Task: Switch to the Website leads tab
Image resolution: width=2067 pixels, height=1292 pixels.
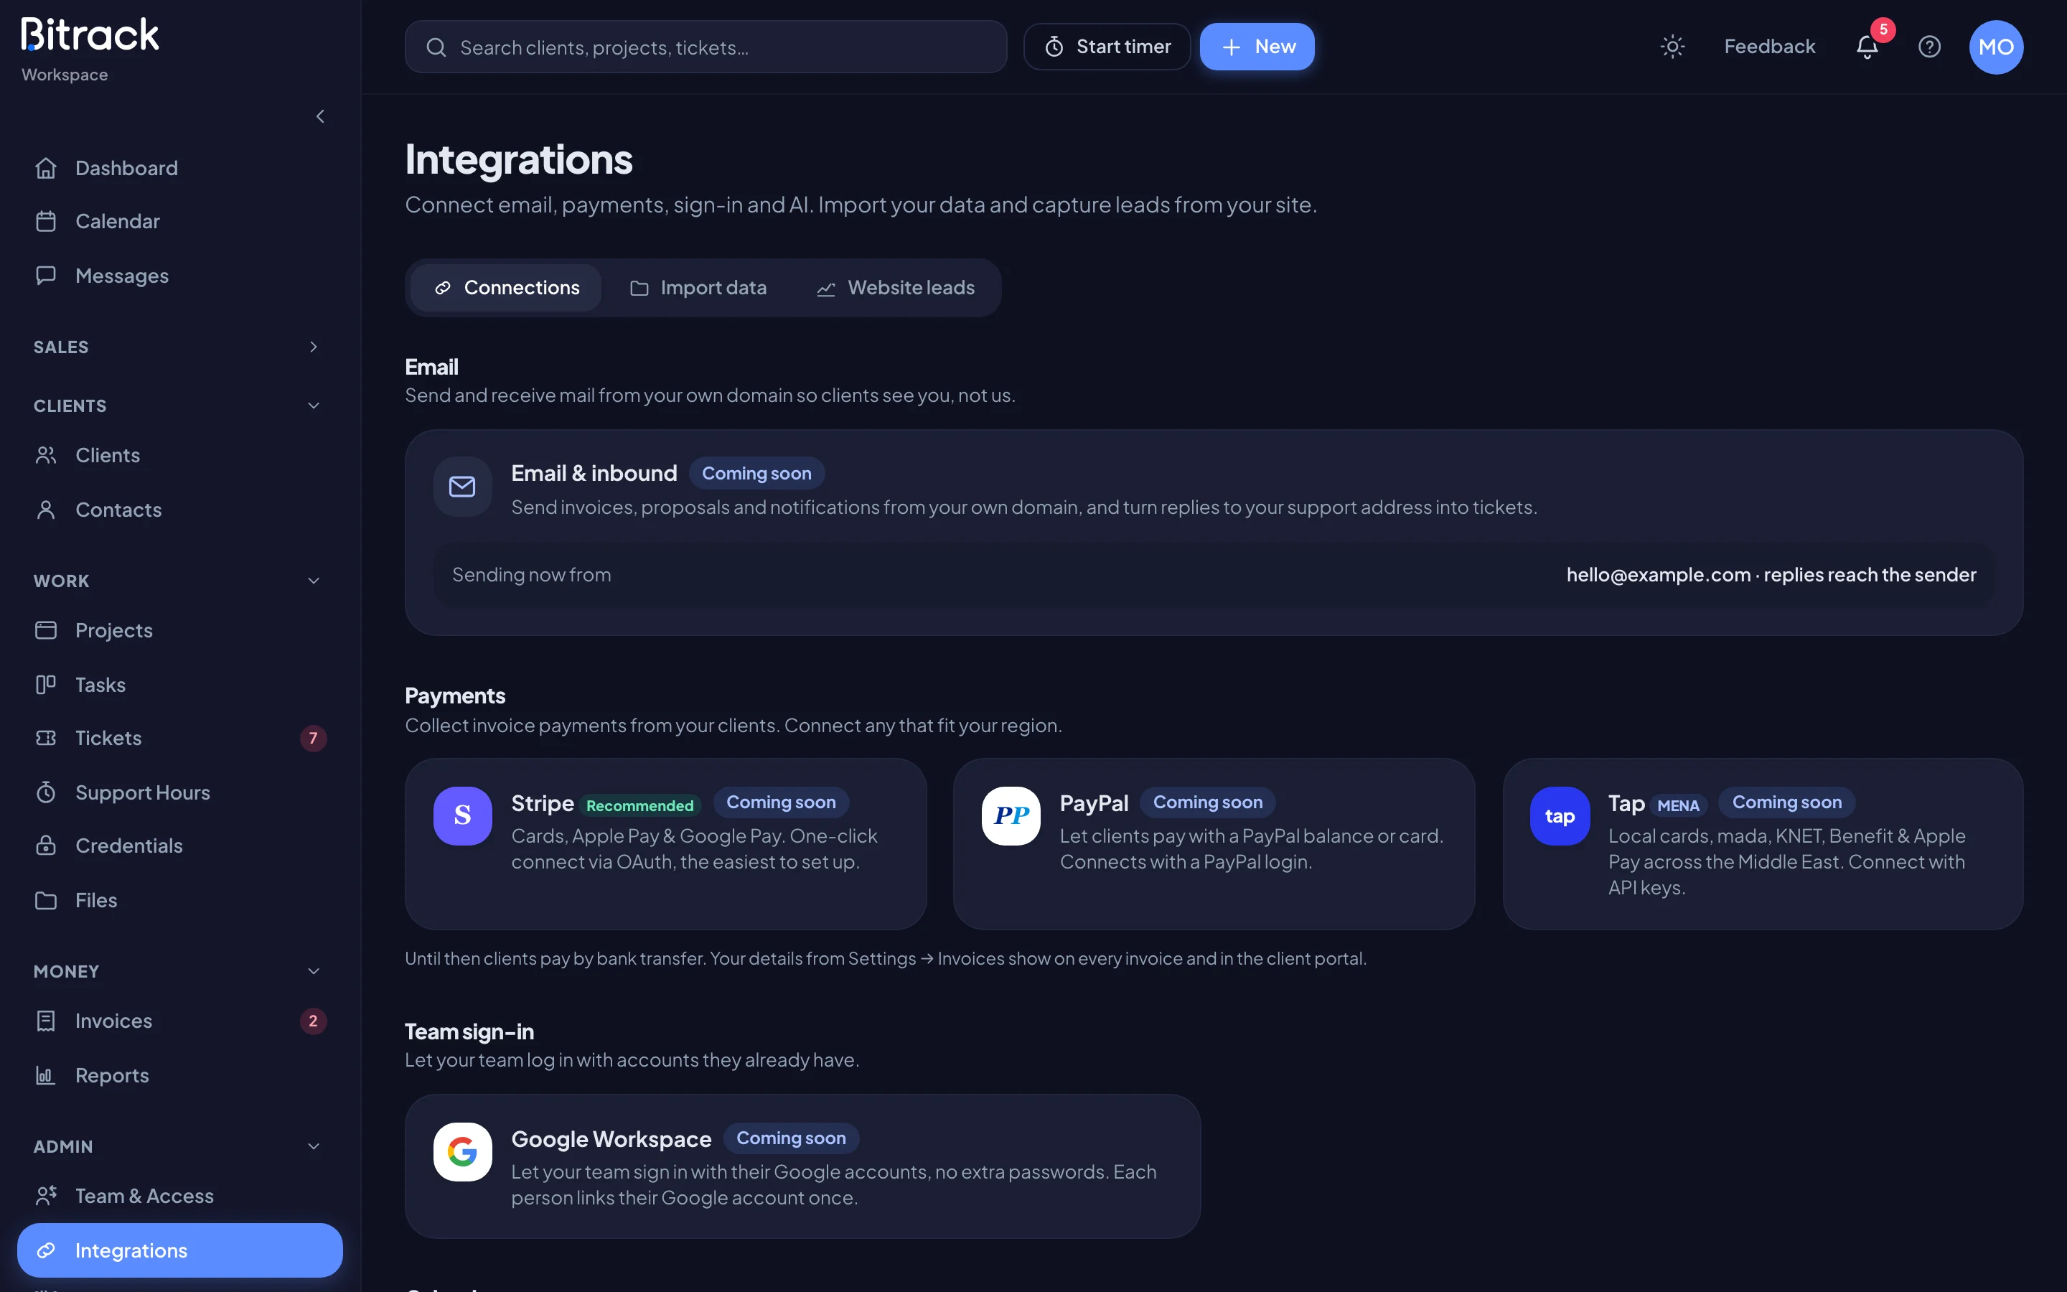Action: tap(895, 288)
